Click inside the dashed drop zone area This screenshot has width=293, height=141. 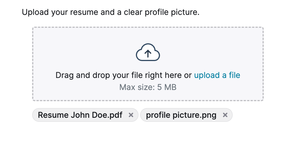148,64
